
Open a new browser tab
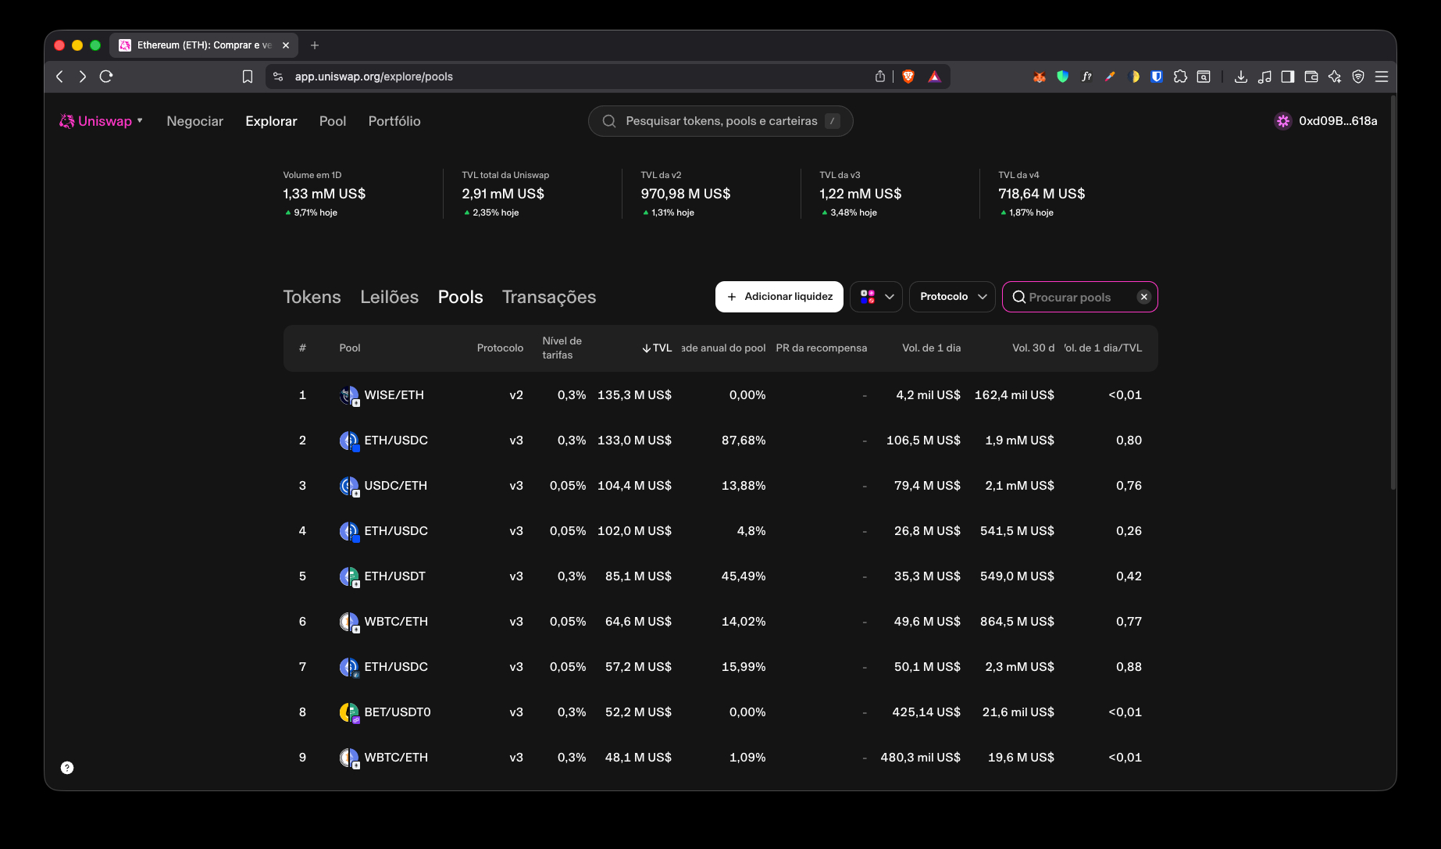tap(315, 45)
